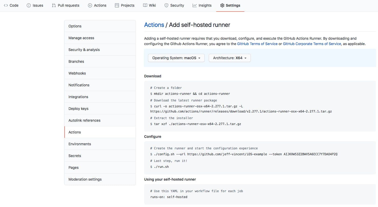Click the Actions breadcrumb link
Screen dimensions: 378x207
point(154,25)
